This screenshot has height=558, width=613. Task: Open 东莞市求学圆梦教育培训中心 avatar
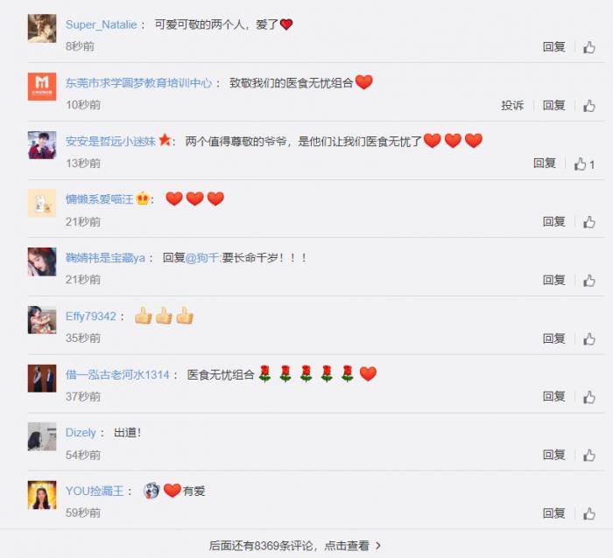(x=42, y=87)
